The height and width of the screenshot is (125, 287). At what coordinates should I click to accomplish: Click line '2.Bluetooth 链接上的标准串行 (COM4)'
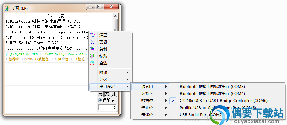[x=43, y=27]
